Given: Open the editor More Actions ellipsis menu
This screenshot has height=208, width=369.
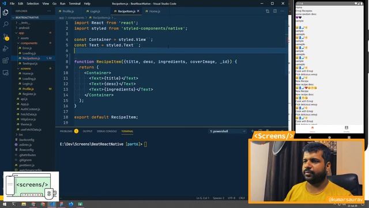Looking at the screenshot, I should click(x=282, y=11).
